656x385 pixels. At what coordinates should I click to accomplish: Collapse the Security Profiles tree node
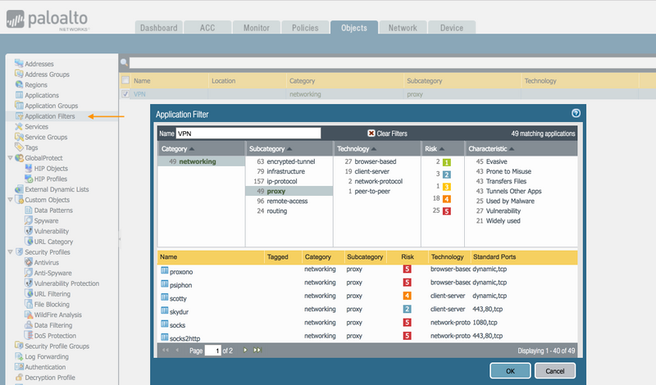click(9, 251)
